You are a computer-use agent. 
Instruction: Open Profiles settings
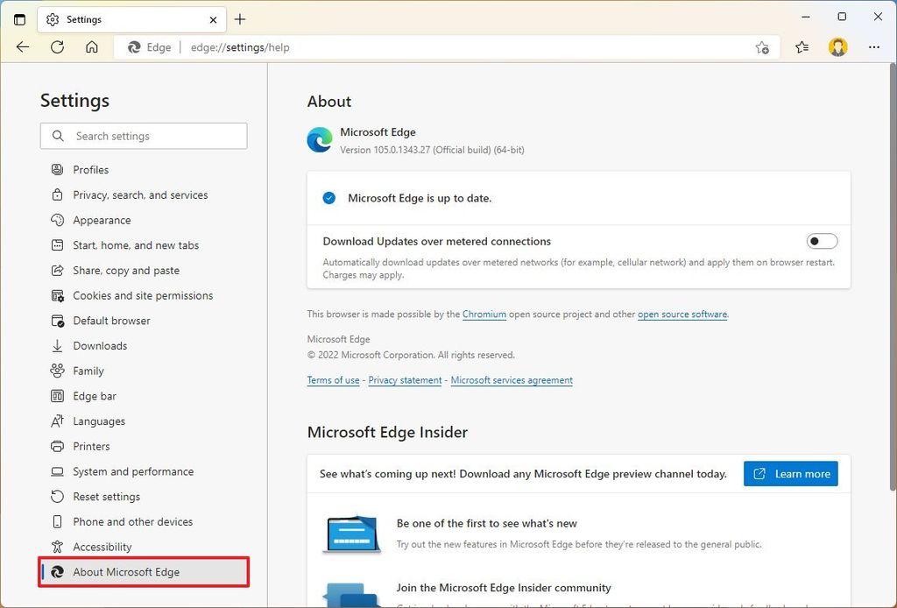tap(90, 169)
